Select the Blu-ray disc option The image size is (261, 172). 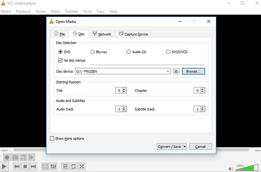pos(92,52)
